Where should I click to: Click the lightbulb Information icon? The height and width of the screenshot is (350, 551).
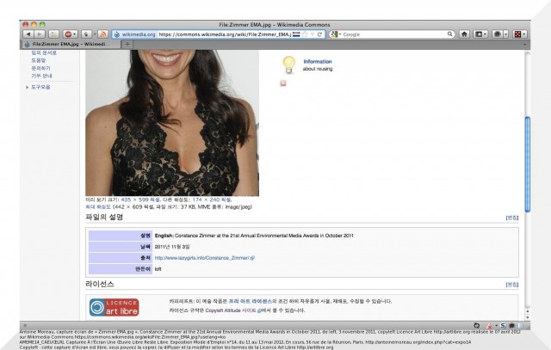click(289, 64)
